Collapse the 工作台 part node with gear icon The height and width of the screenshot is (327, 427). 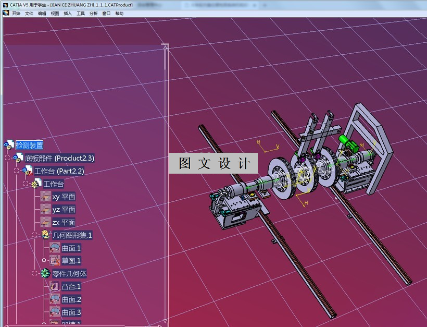click(x=26, y=183)
